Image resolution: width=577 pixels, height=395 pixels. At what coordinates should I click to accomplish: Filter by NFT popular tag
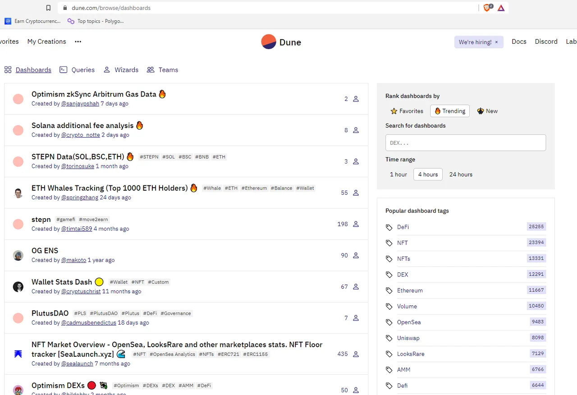[402, 243]
